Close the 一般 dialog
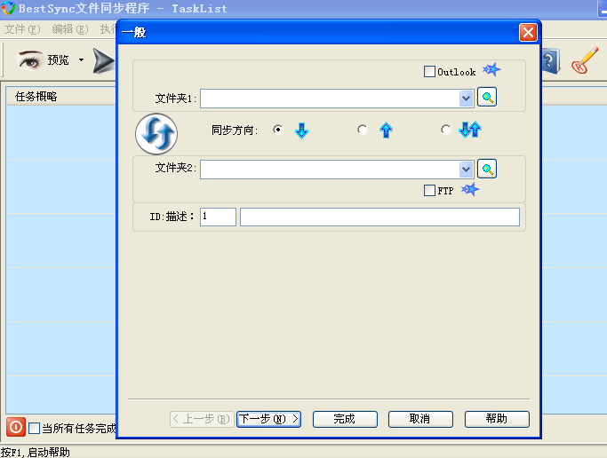The image size is (607, 458). (528, 33)
